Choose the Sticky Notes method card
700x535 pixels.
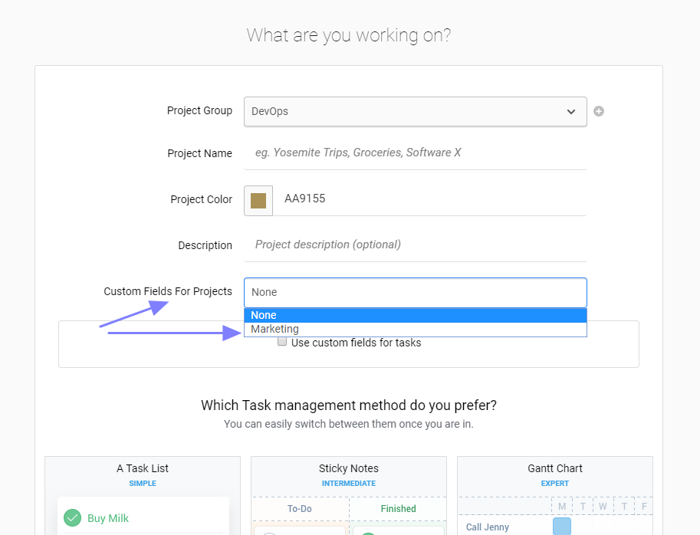349,474
